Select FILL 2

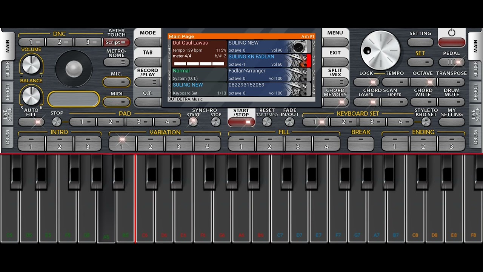pyautogui.click(x=270, y=144)
